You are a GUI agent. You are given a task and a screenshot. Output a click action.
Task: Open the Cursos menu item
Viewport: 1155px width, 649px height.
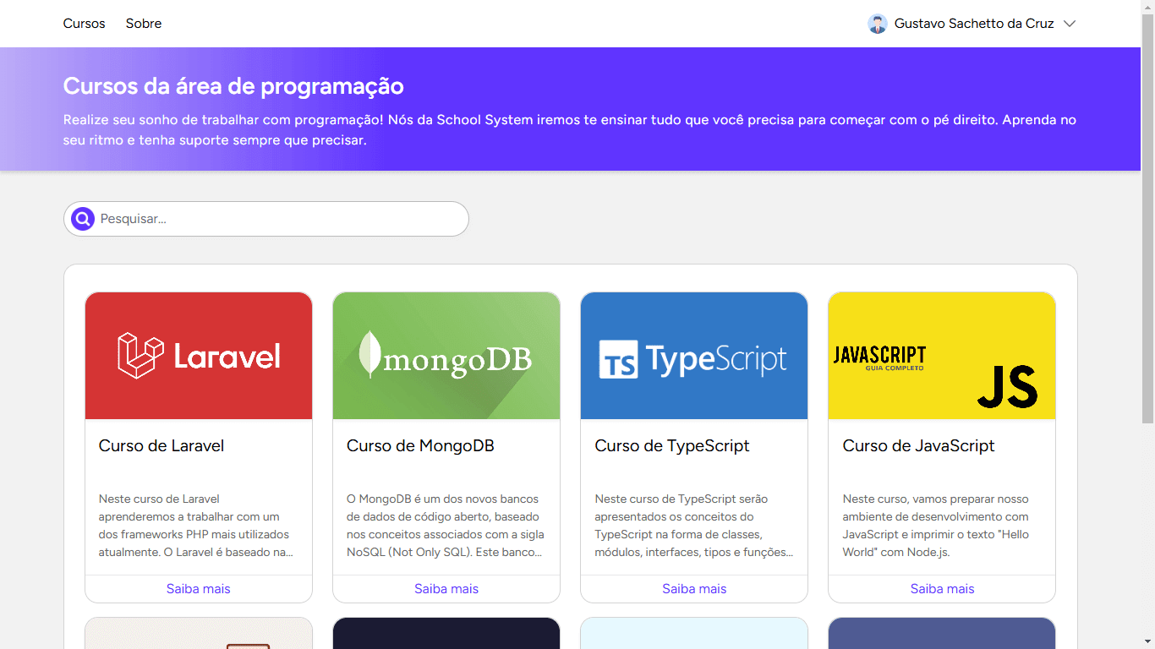(84, 24)
